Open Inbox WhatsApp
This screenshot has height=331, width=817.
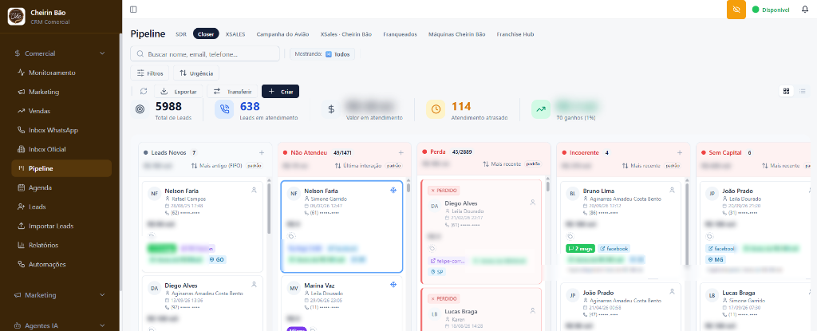pyautogui.click(x=61, y=130)
